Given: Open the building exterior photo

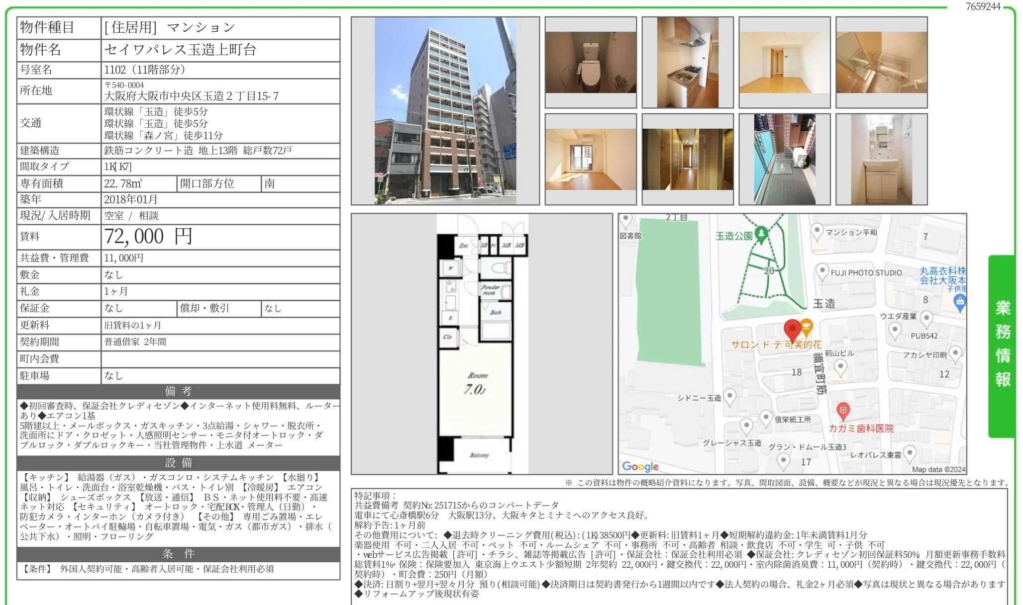Looking at the screenshot, I should (445, 110).
